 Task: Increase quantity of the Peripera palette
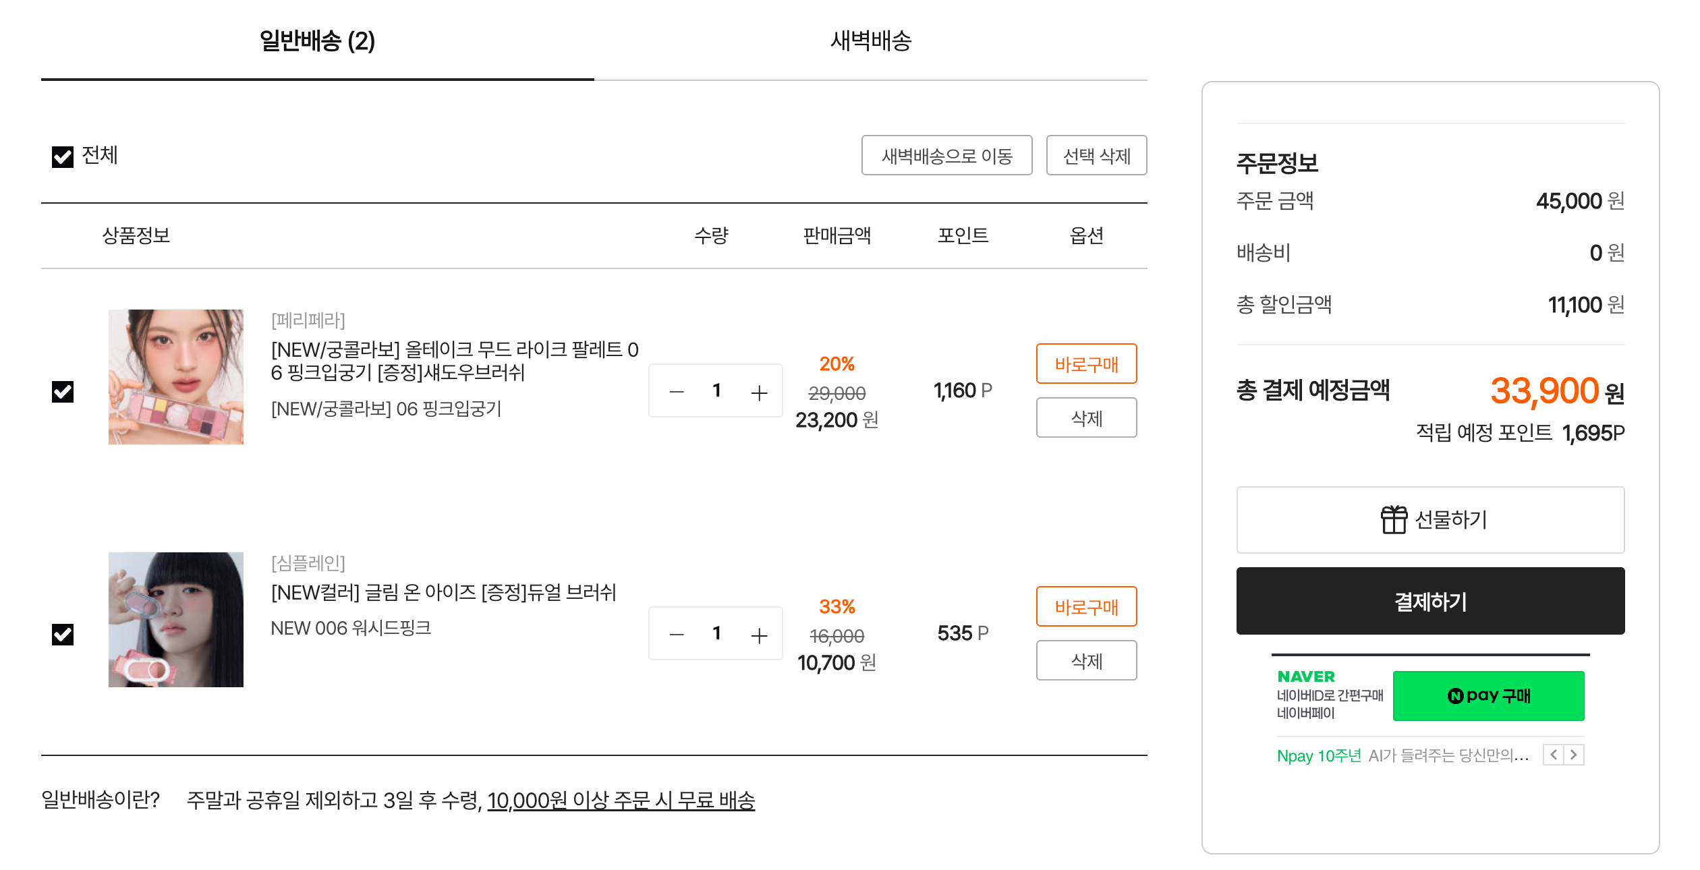point(759,392)
